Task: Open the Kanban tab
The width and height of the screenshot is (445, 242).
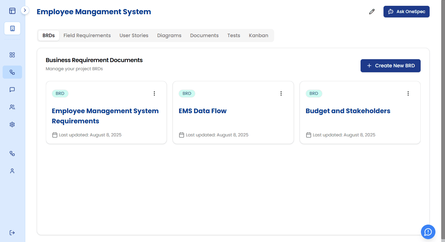Action: point(258,35)
